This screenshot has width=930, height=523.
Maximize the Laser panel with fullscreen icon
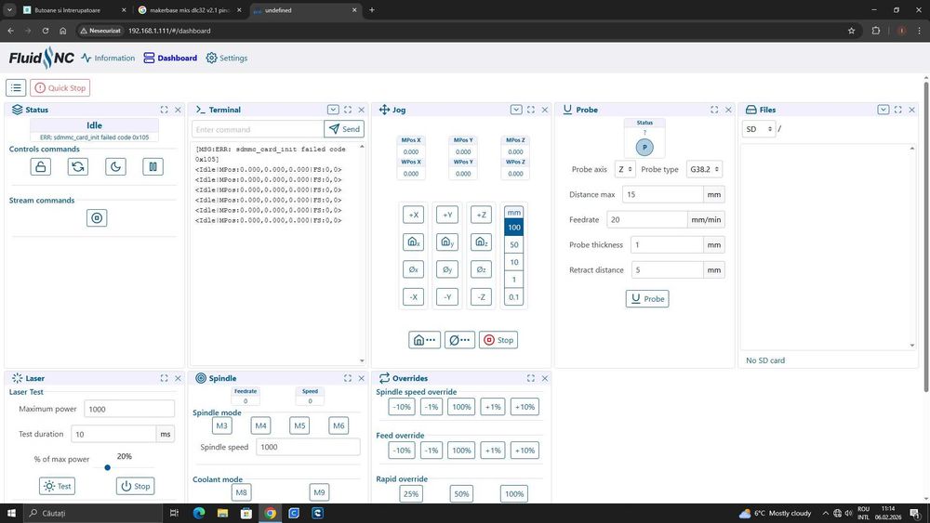[x=165, y=378]
